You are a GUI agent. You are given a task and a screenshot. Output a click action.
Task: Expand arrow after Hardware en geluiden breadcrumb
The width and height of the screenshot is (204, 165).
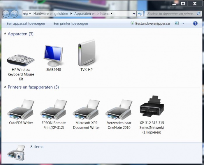[x=71, y=13]
